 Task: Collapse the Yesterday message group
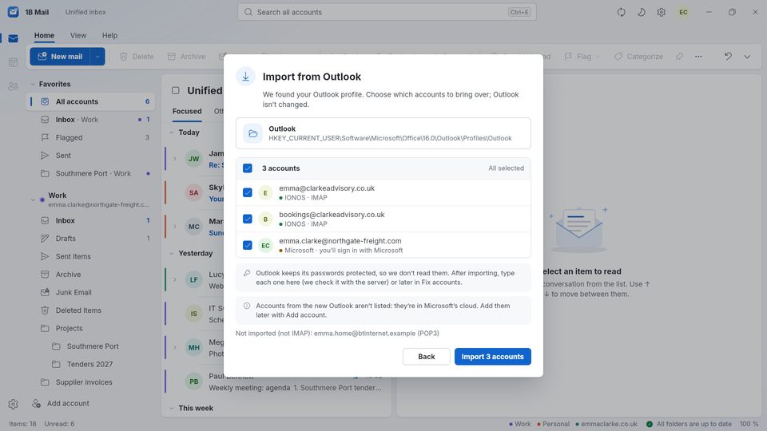(x=172, y=253)
